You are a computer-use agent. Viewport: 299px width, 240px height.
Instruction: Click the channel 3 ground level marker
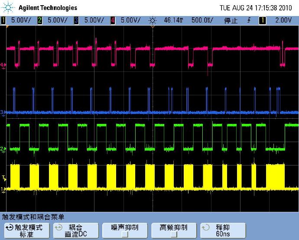3,113
